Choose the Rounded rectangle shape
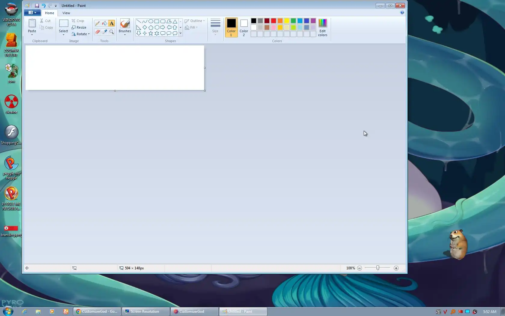The width and height of the screenshot is (505, 316). pos(163,21)
